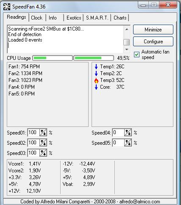
Task: Click the 'Temp3: 52C' reading
Action: click(x=112, y=80)
